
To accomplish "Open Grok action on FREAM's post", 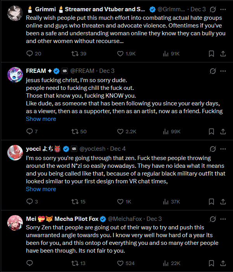I will 212,71.
